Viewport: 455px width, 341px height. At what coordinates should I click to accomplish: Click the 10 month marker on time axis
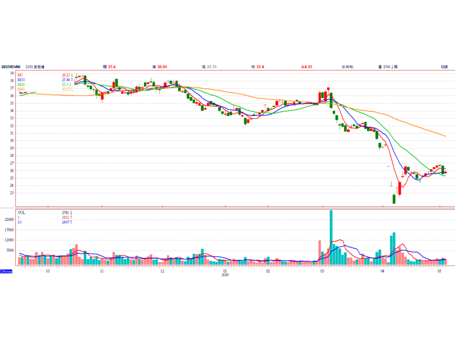(x=48, y=271)
